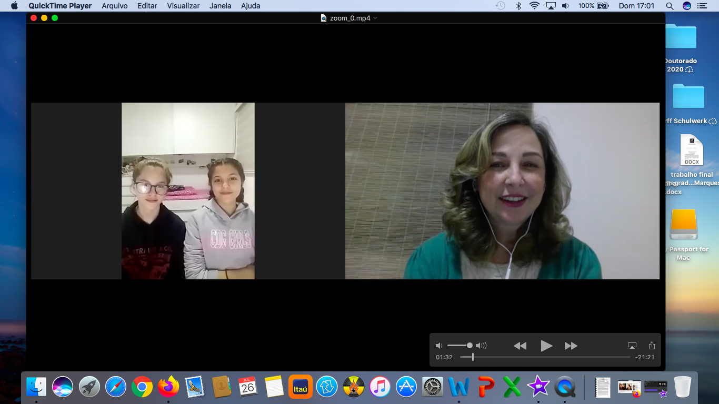
Task: Click the video timeline playhead
Action: point(473,357)
